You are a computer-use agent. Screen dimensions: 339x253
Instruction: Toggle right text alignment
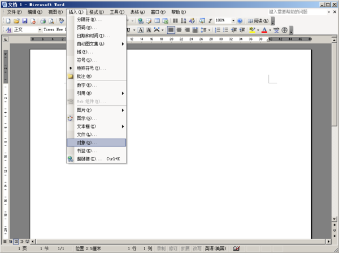click(187, 30)
